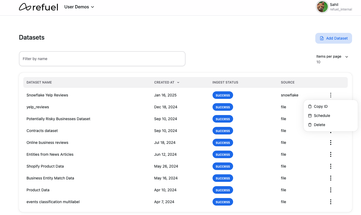Open the events classification multilabel dataset
Image resolution: width=361 pixels, height=215 pixels.
pos(53,202)
